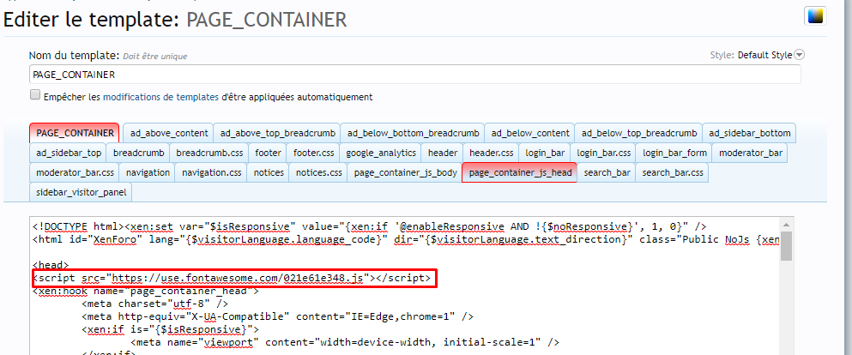Switch to the notices tab

268,172
